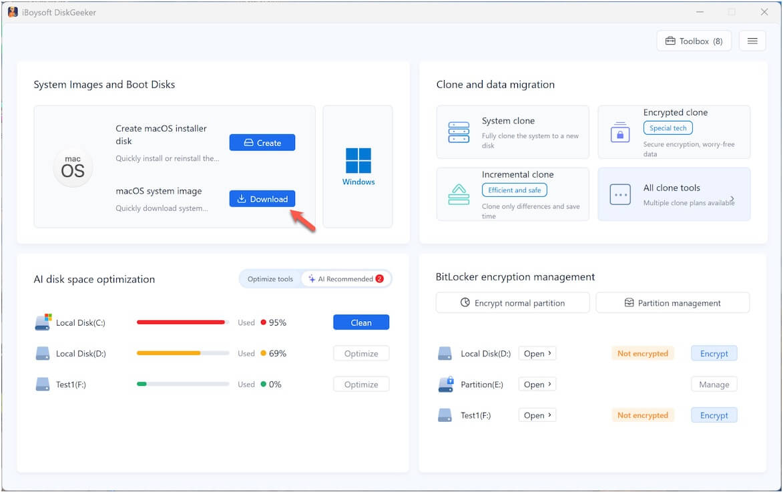Click the All clone tools dots icon
783x492 pixels.
pos(619,194)
